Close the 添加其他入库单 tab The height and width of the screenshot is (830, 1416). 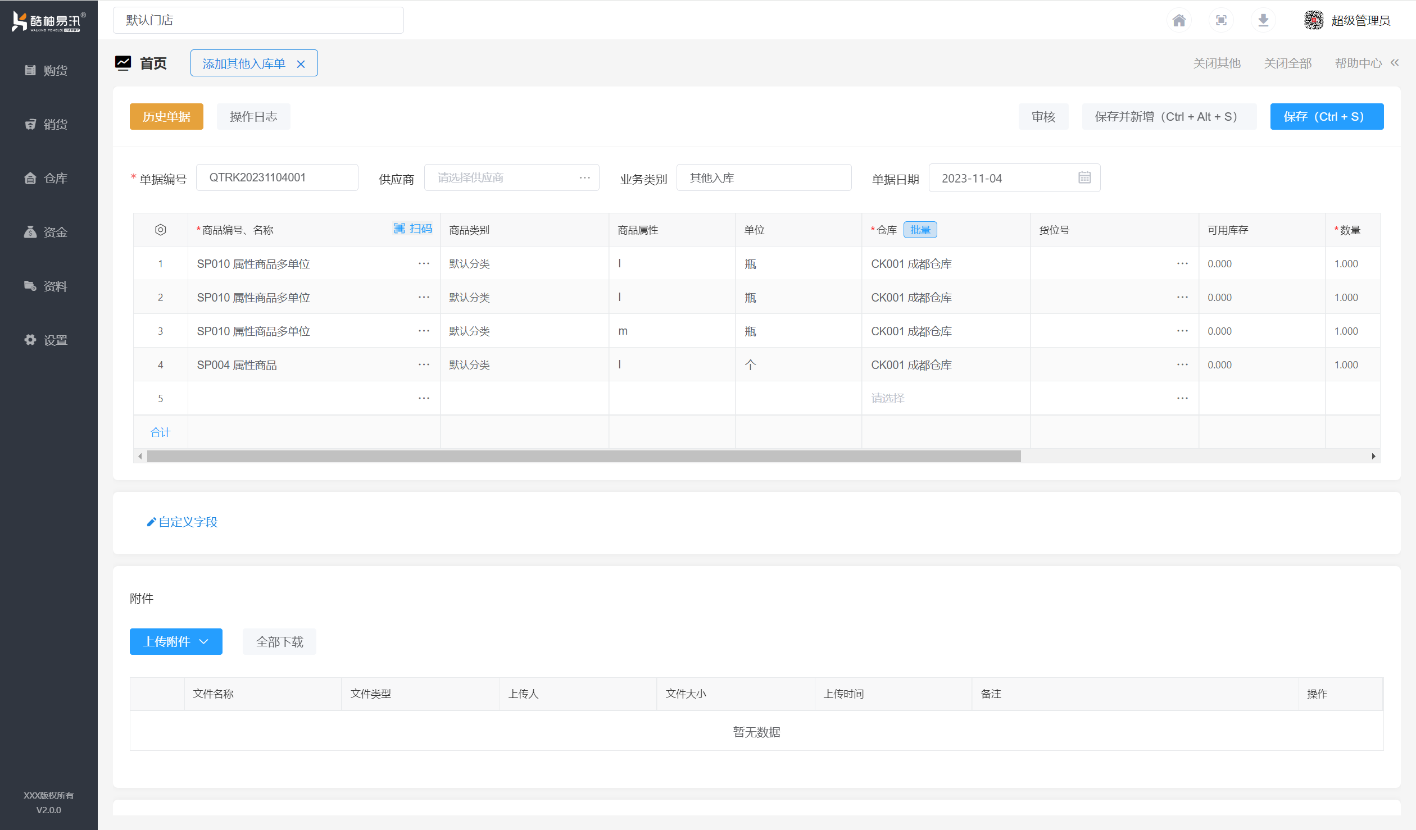coord(301,64)
